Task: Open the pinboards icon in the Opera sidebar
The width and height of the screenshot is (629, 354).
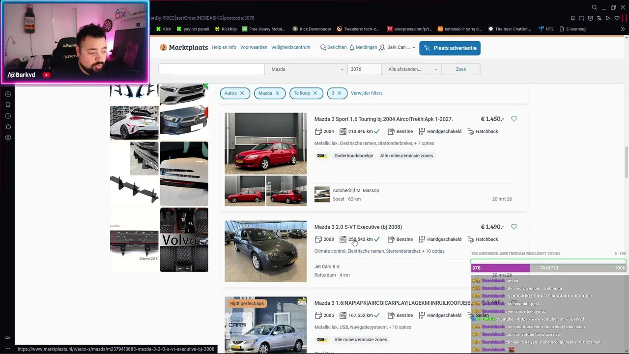Action: pyautogui.click(x=8, y=105)
